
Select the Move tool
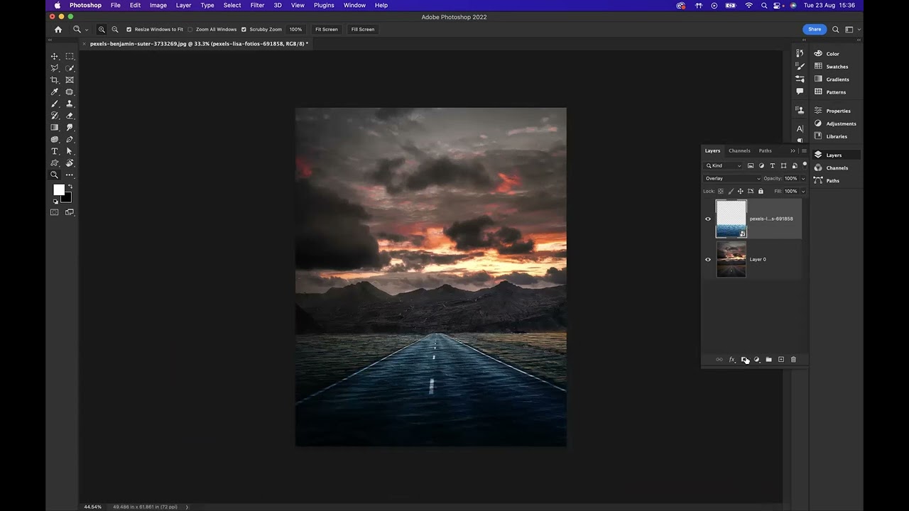(x=54, y=56)
